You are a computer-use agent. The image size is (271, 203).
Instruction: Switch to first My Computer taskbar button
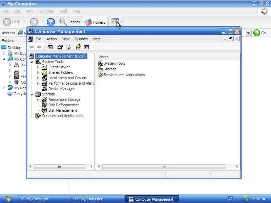coord(43,199)
